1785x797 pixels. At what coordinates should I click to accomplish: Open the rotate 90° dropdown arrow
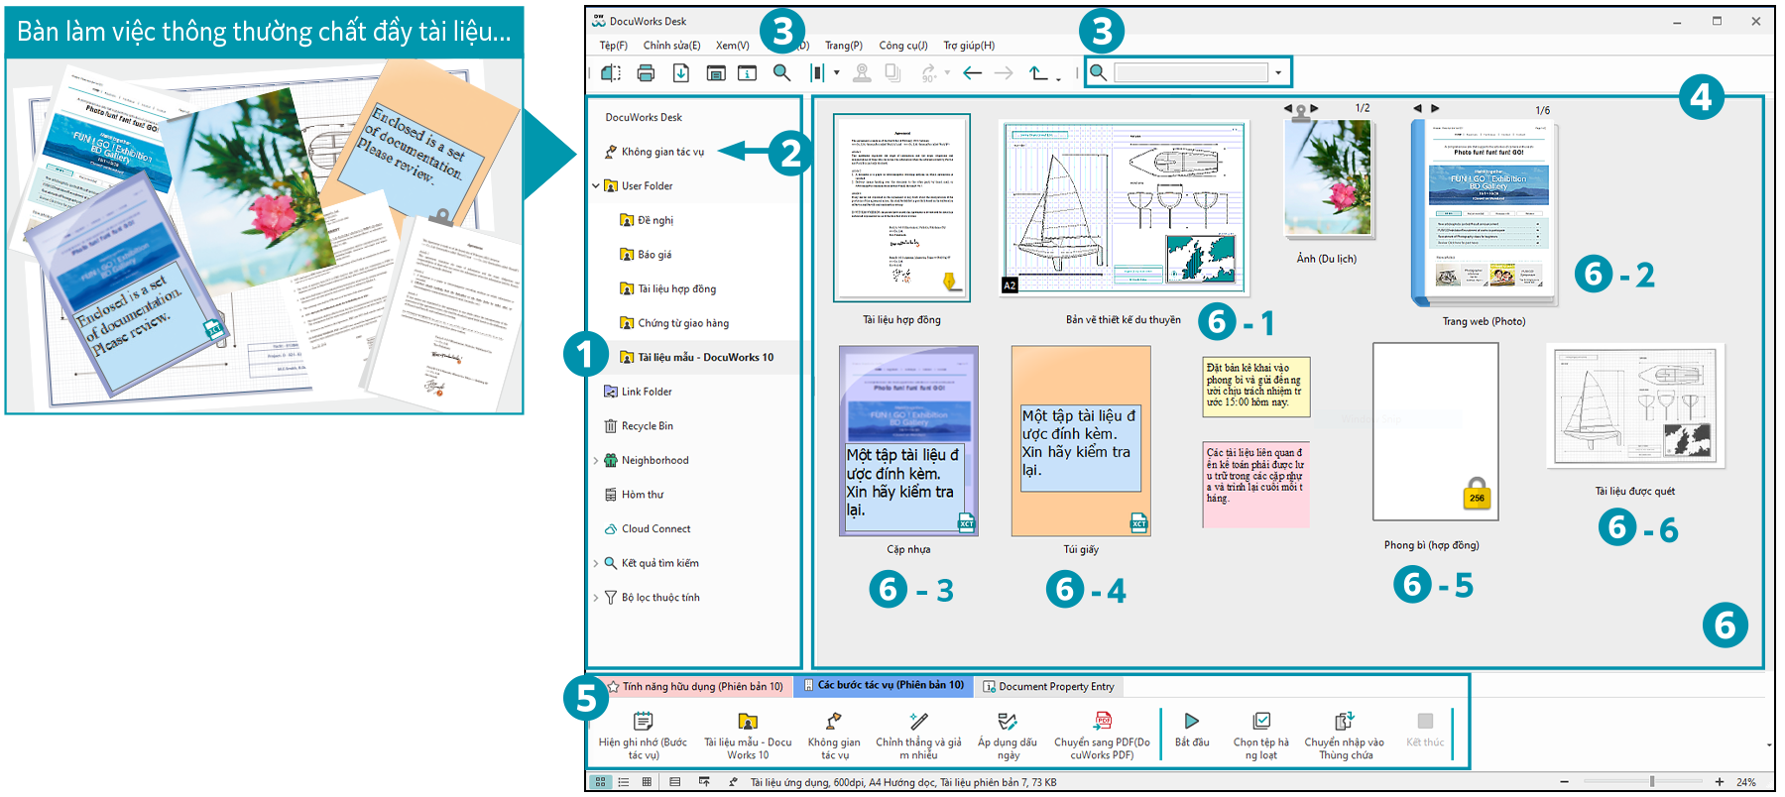coord(947,72)
